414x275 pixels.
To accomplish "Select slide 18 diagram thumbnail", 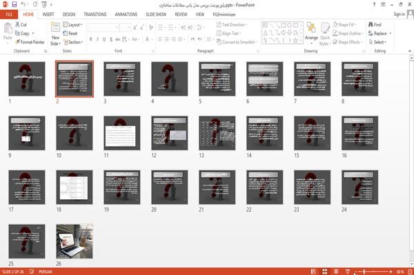I will tap(75, 187).
